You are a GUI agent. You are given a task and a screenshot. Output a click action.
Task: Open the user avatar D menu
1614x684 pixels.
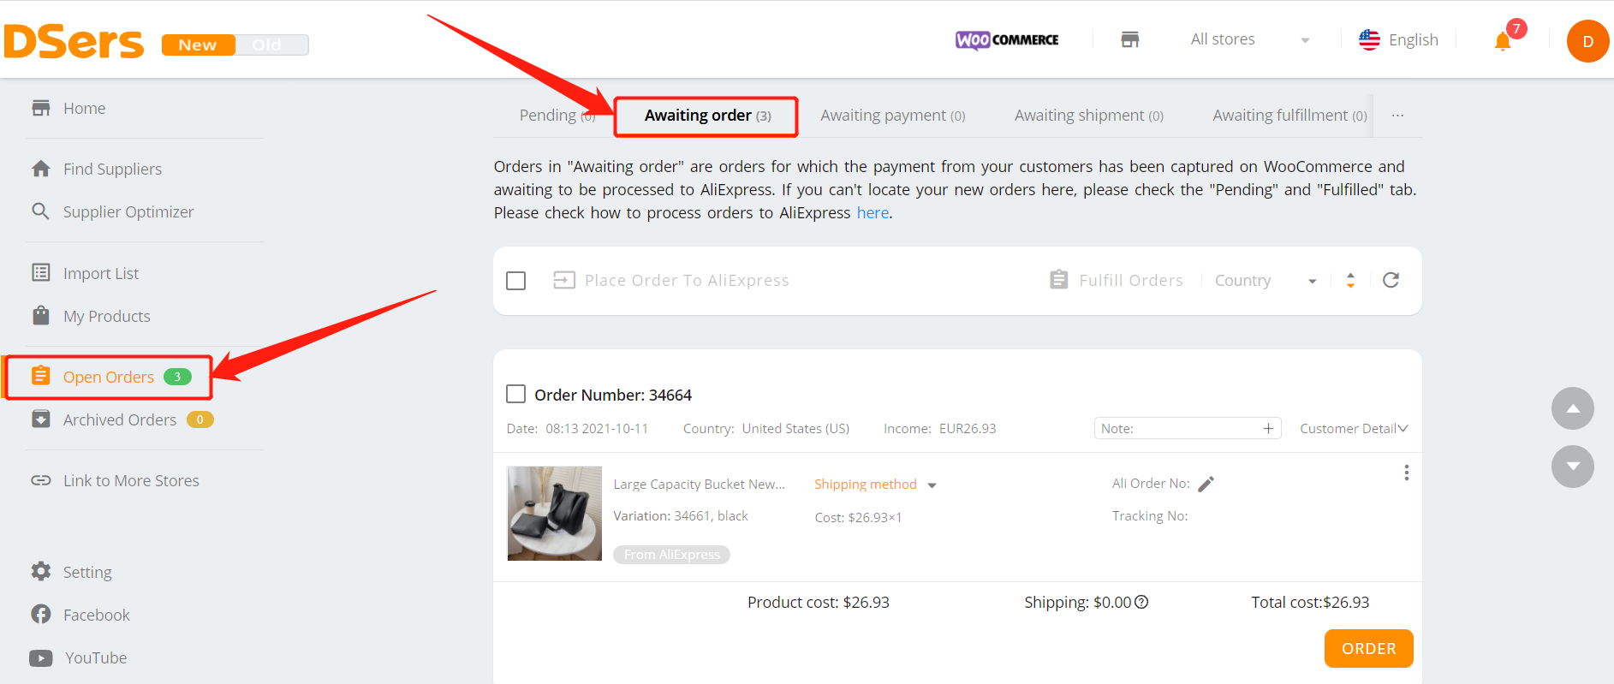(x=1587, y=41)
